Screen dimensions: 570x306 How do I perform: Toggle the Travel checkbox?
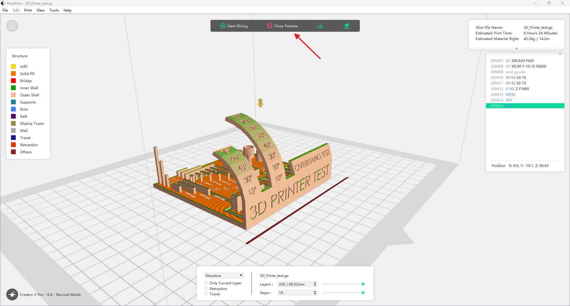pos(206,294)
